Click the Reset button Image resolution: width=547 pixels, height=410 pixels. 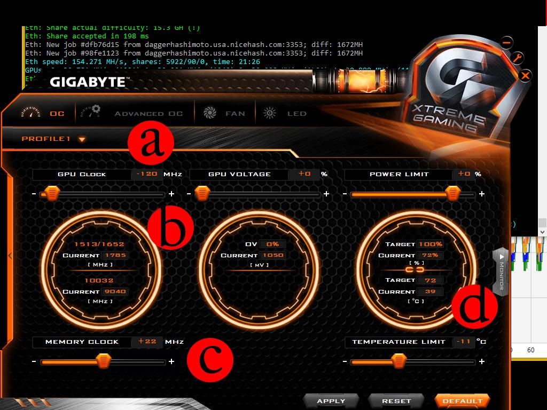tap(396, 401)
